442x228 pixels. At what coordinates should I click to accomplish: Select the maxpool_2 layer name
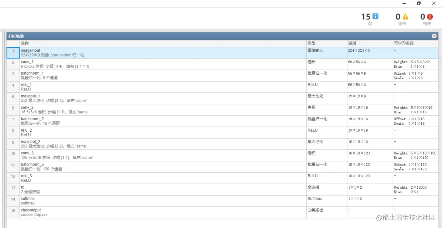tap(31, 142)
